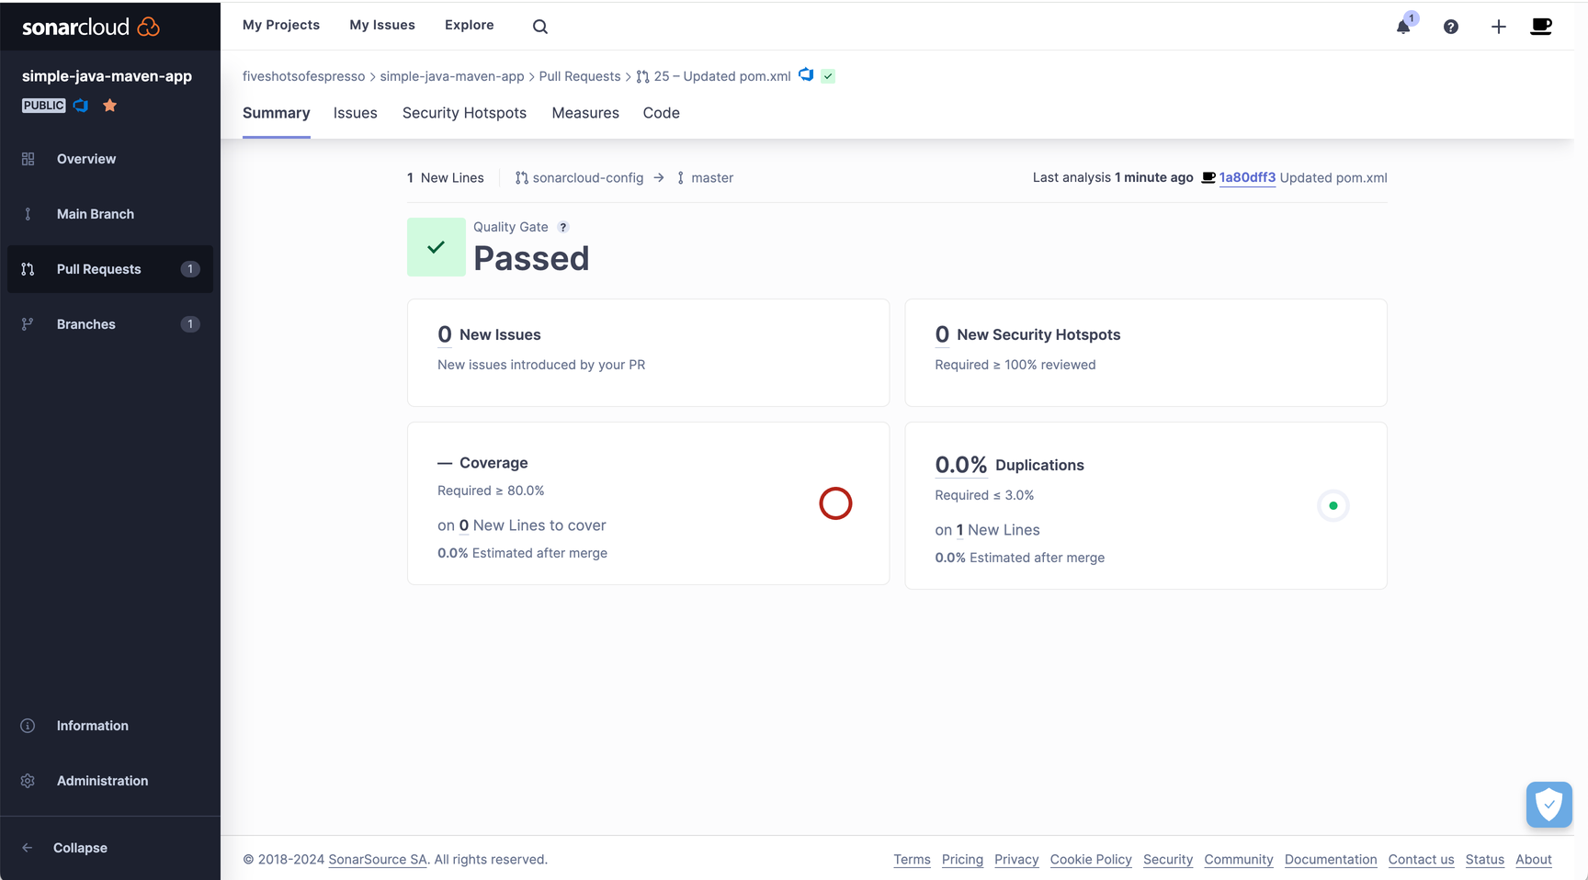Open the Pricing link in the footer

962,859
